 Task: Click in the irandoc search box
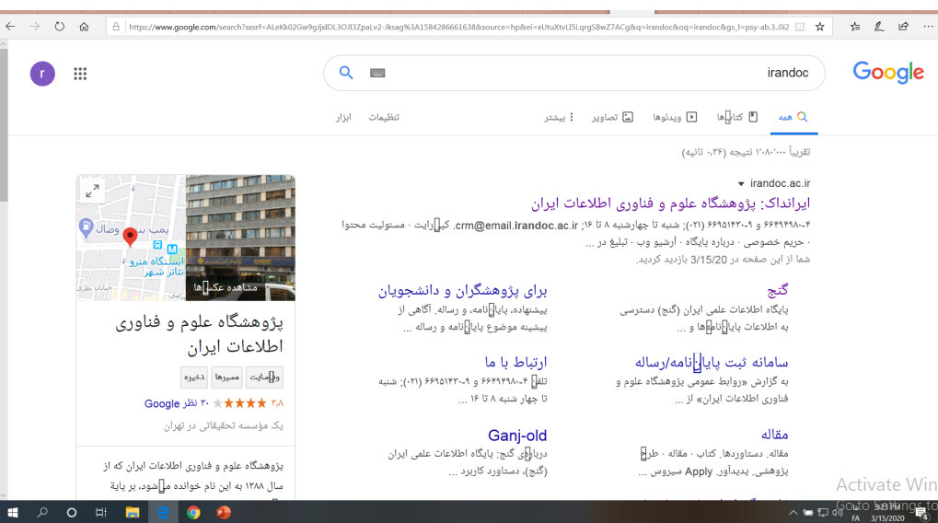(x=574, y=73)
